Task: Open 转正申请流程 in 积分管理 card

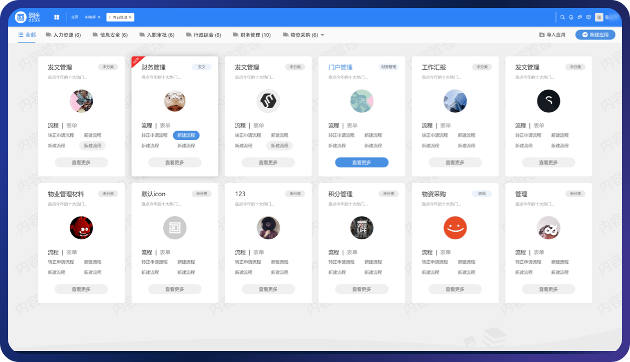Action: tap(341, 262)
